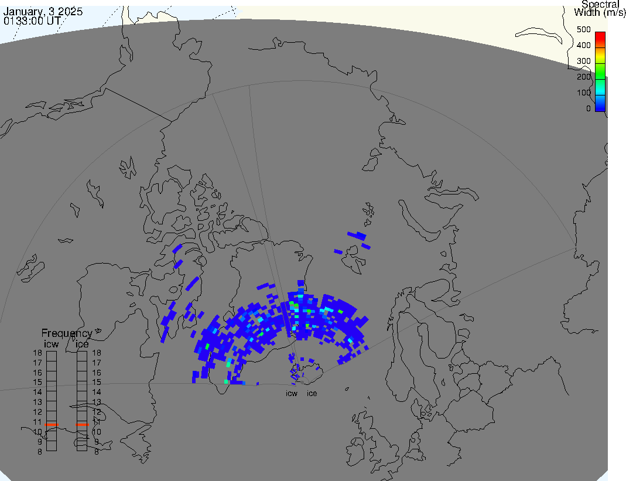Click the '0133:00 UT' time label
Viewport: 626px width, 481px height.
pos(32,21)
